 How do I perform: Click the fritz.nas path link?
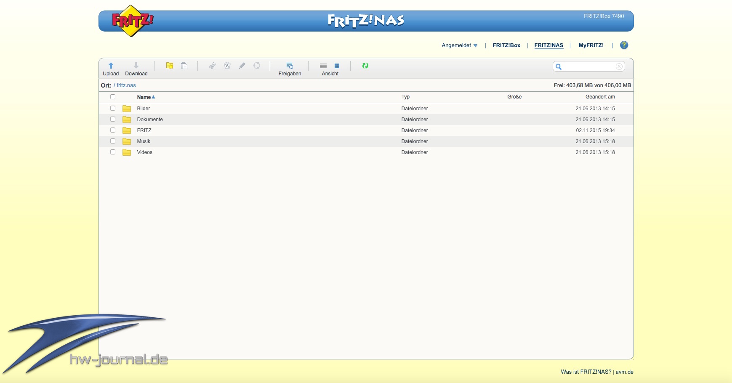click(126, 85)
